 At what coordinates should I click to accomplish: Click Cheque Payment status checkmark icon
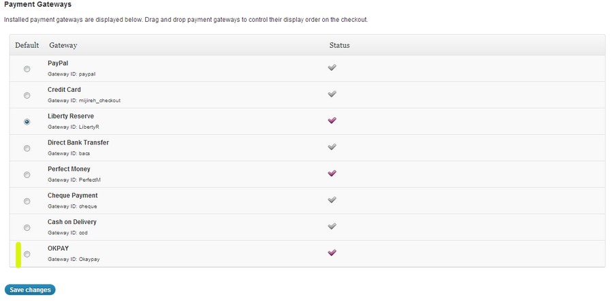[x=332, y=200]
